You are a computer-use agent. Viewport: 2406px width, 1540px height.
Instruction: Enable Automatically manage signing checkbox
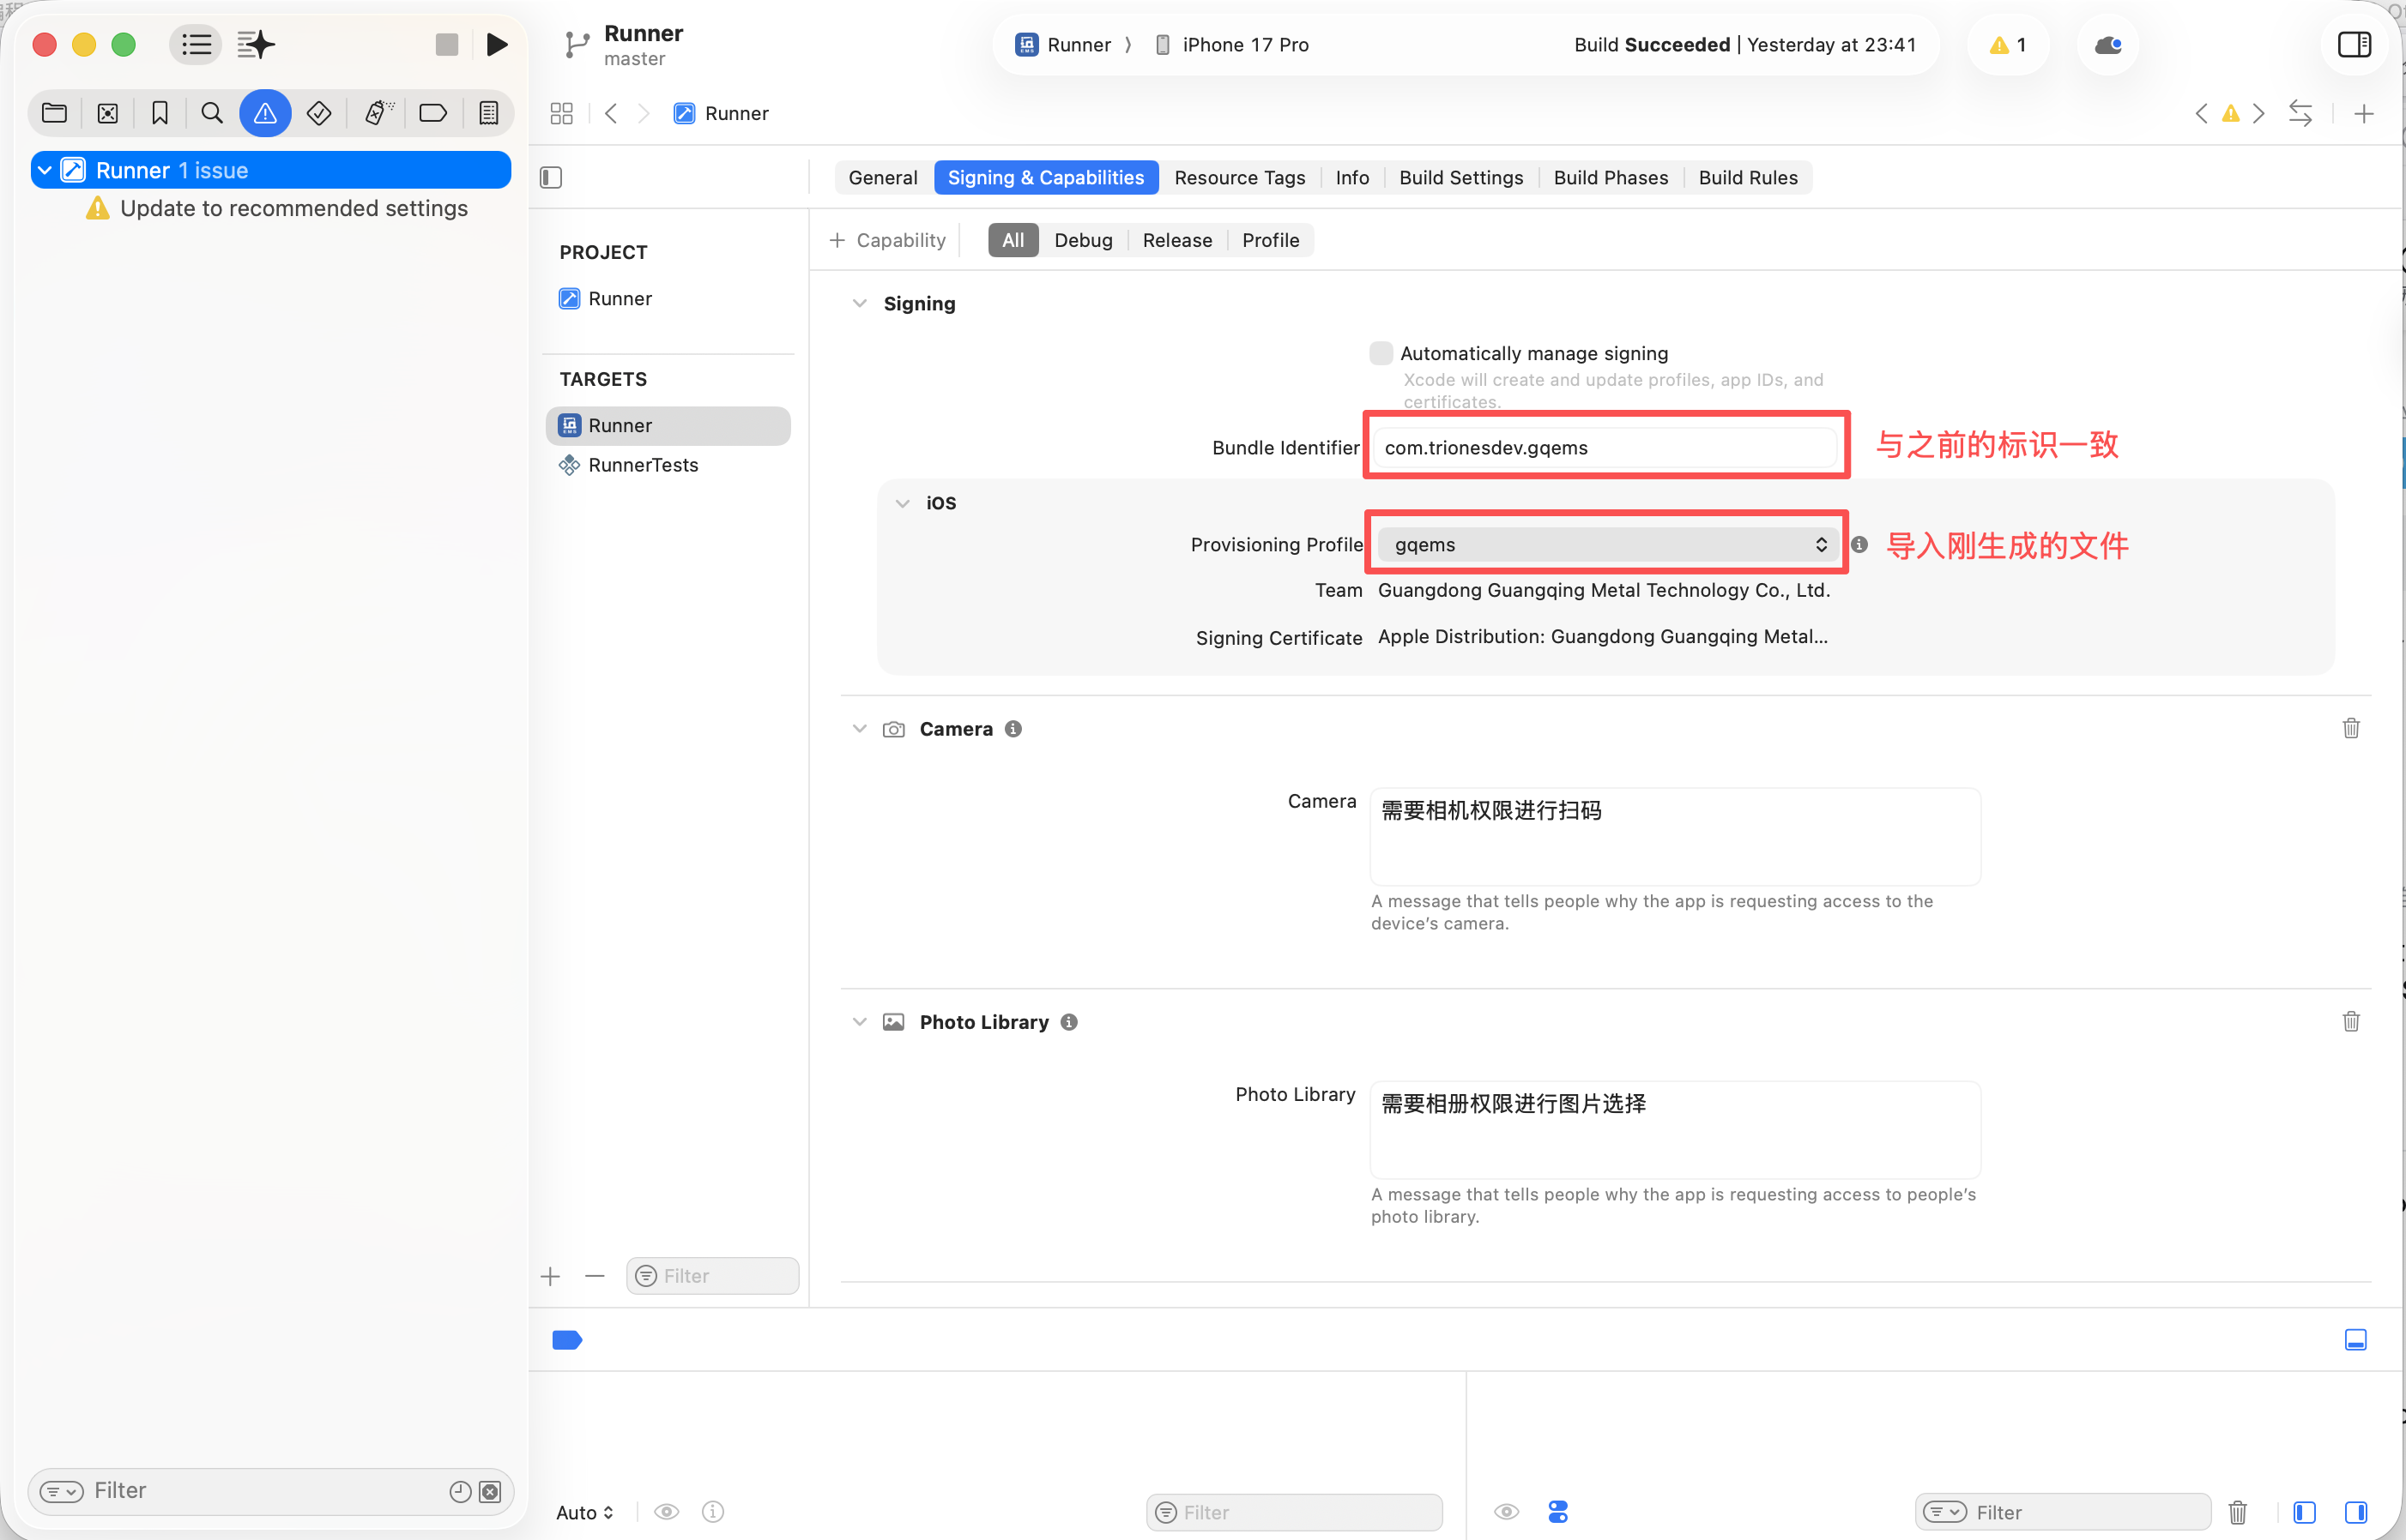coord(1381,353)
